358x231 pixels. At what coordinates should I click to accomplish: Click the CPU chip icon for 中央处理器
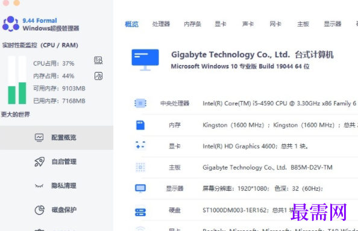(140, 103)
